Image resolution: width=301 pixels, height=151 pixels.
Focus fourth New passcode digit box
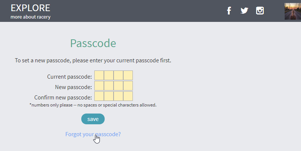(128, 86)
